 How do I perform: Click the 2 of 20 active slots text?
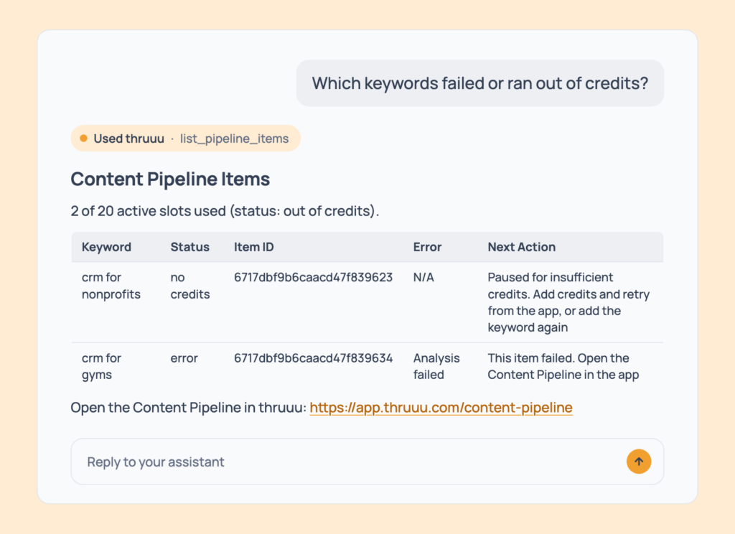(x=225, y=211)
